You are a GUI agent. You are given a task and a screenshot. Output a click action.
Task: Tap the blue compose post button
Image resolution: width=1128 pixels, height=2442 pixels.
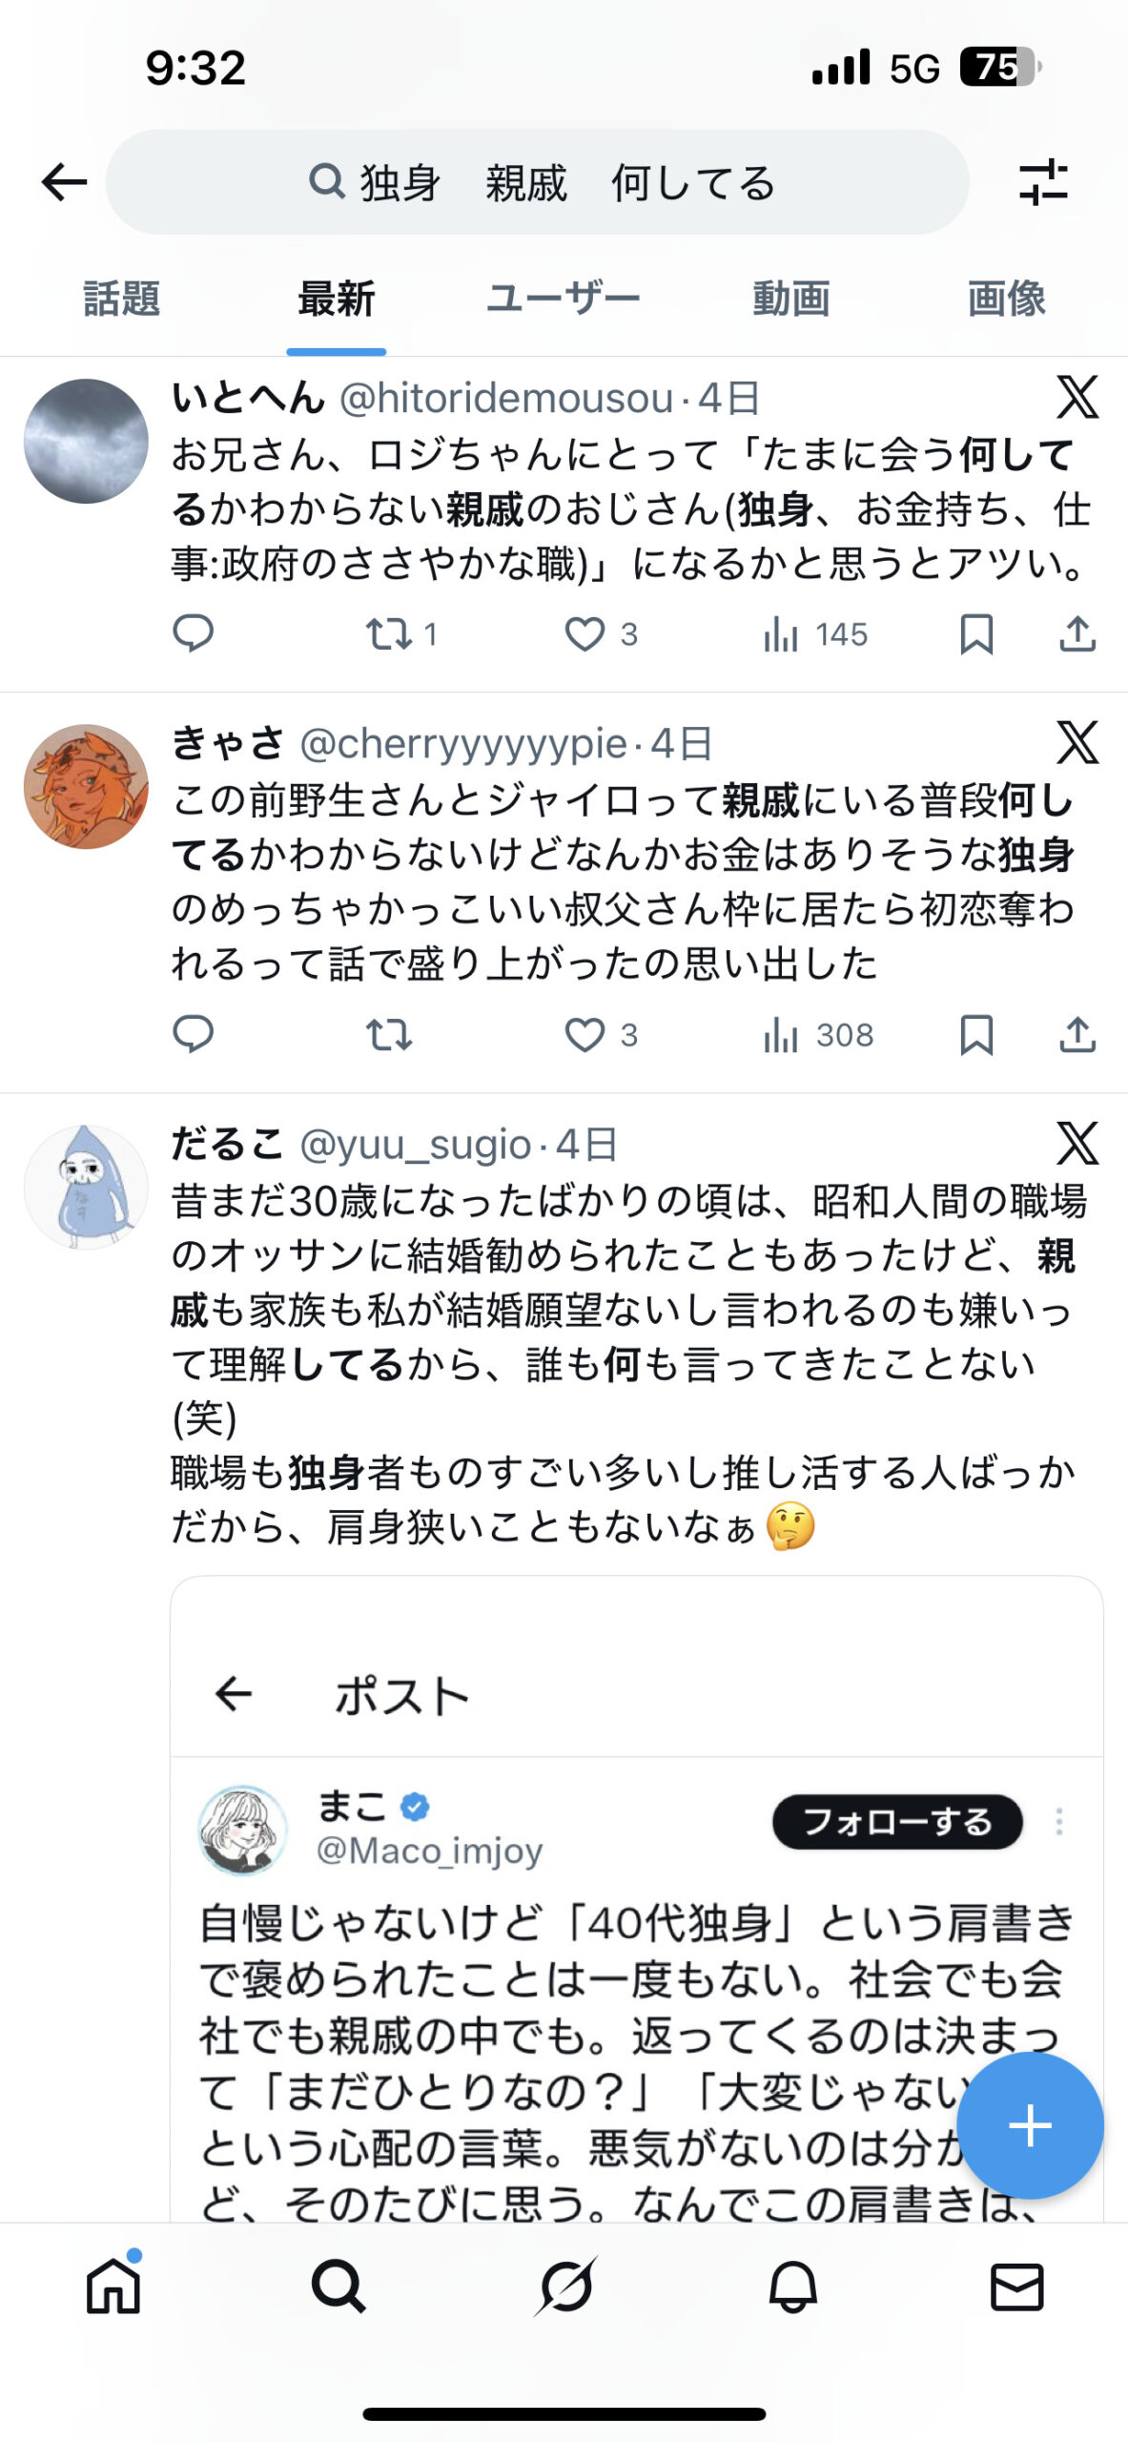pyautogui.click(x=1030, y=2126)
